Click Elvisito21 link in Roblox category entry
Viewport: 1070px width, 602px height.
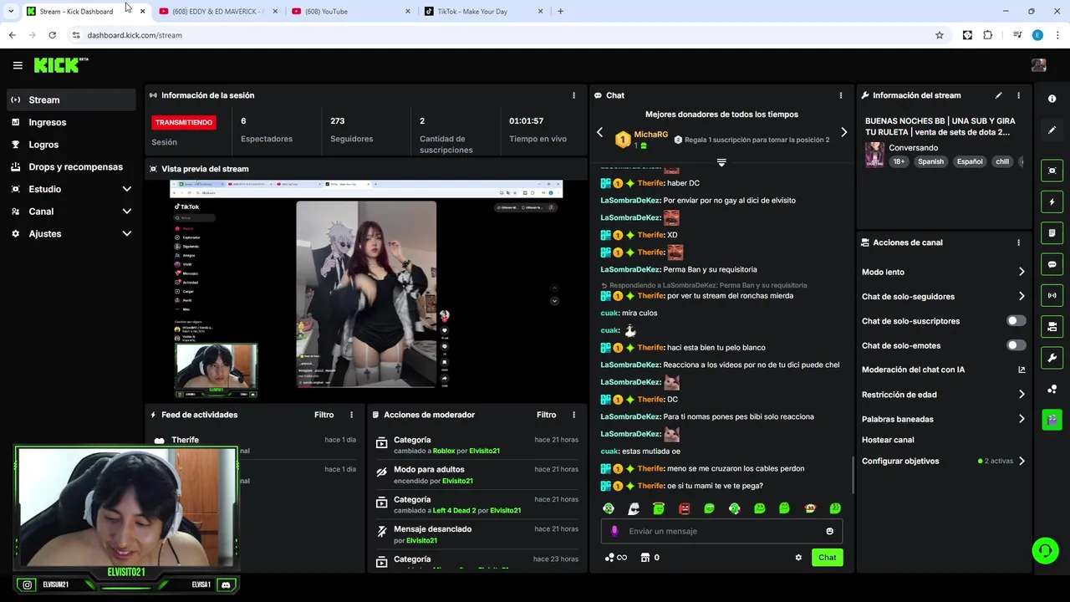tap(484, 451)
